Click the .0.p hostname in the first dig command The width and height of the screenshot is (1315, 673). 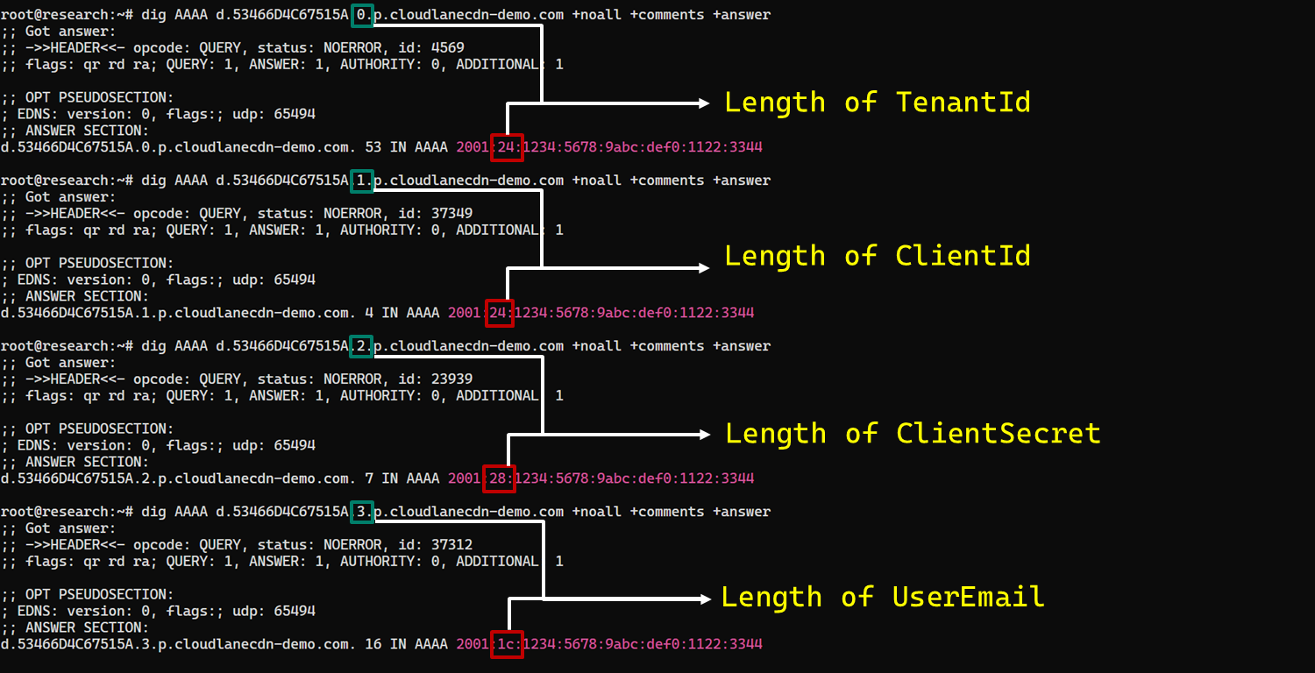tap(390, 15)
